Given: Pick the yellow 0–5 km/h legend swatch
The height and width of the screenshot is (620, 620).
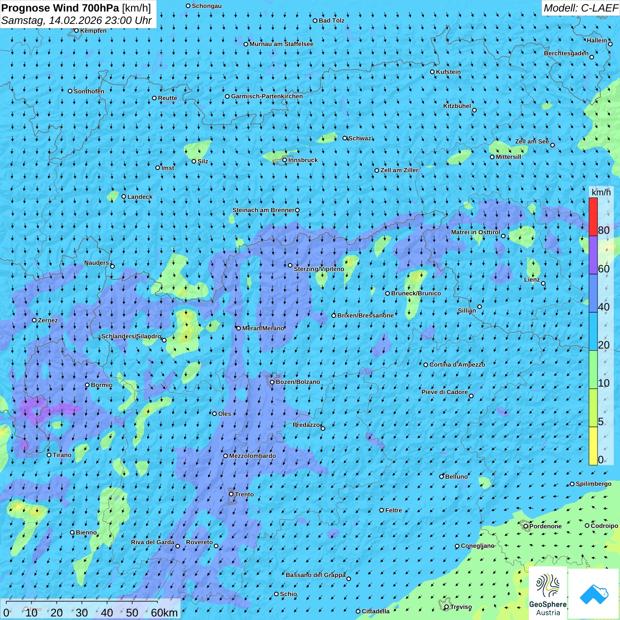Looking at the screenshot, I should (x=593, y=446).
